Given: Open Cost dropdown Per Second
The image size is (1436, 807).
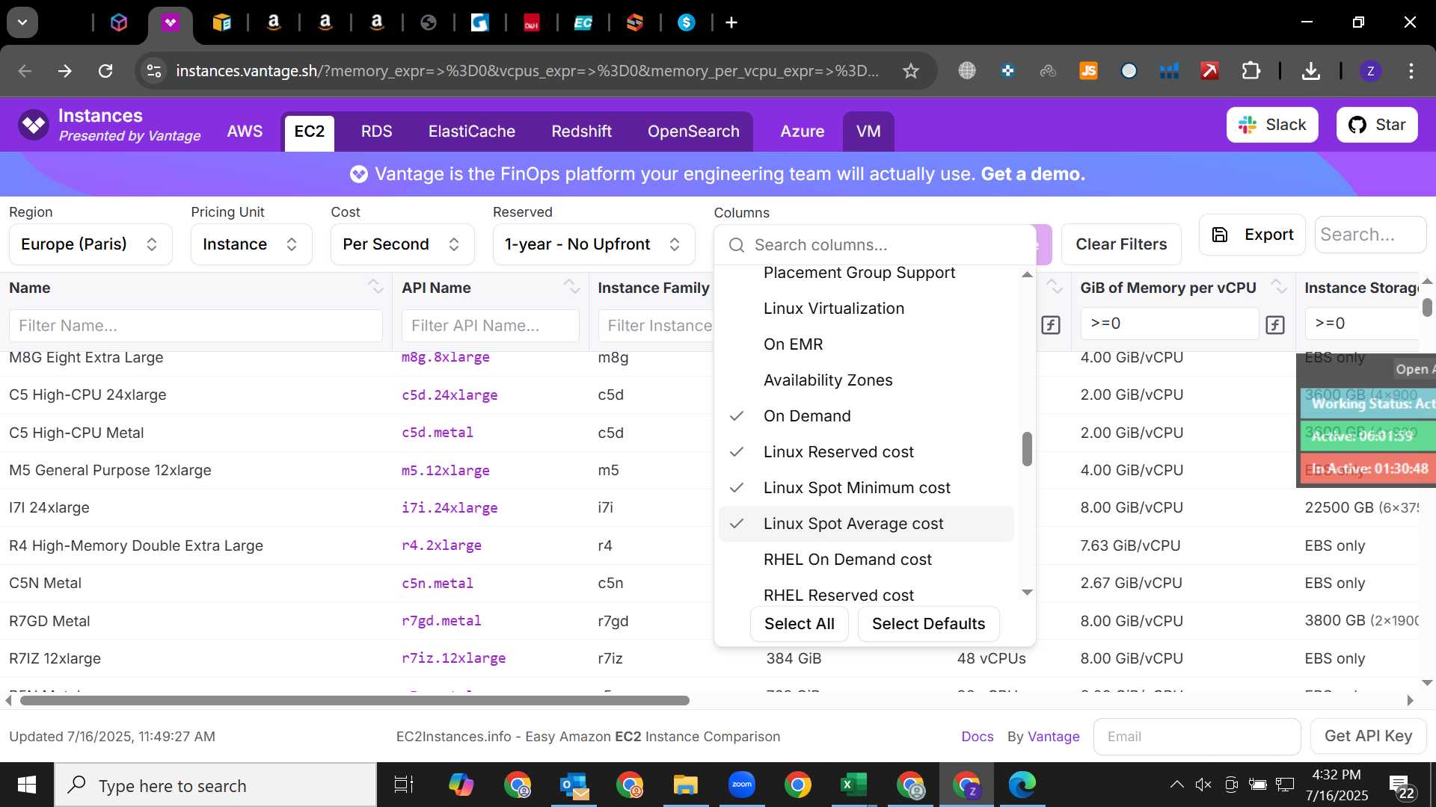Looking at the screenshot, I should (402, 244).
